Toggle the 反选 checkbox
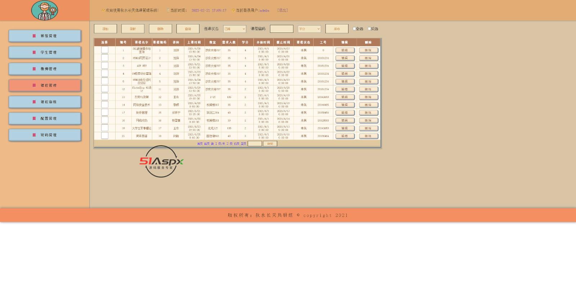This screenshot has width=576, height=303. tap(369, 29)
